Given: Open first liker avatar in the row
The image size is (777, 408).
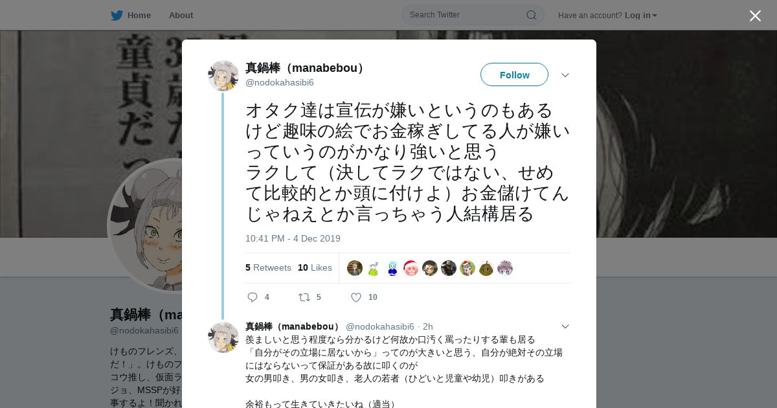Looking at the screenshot, I should coord(355,268).
